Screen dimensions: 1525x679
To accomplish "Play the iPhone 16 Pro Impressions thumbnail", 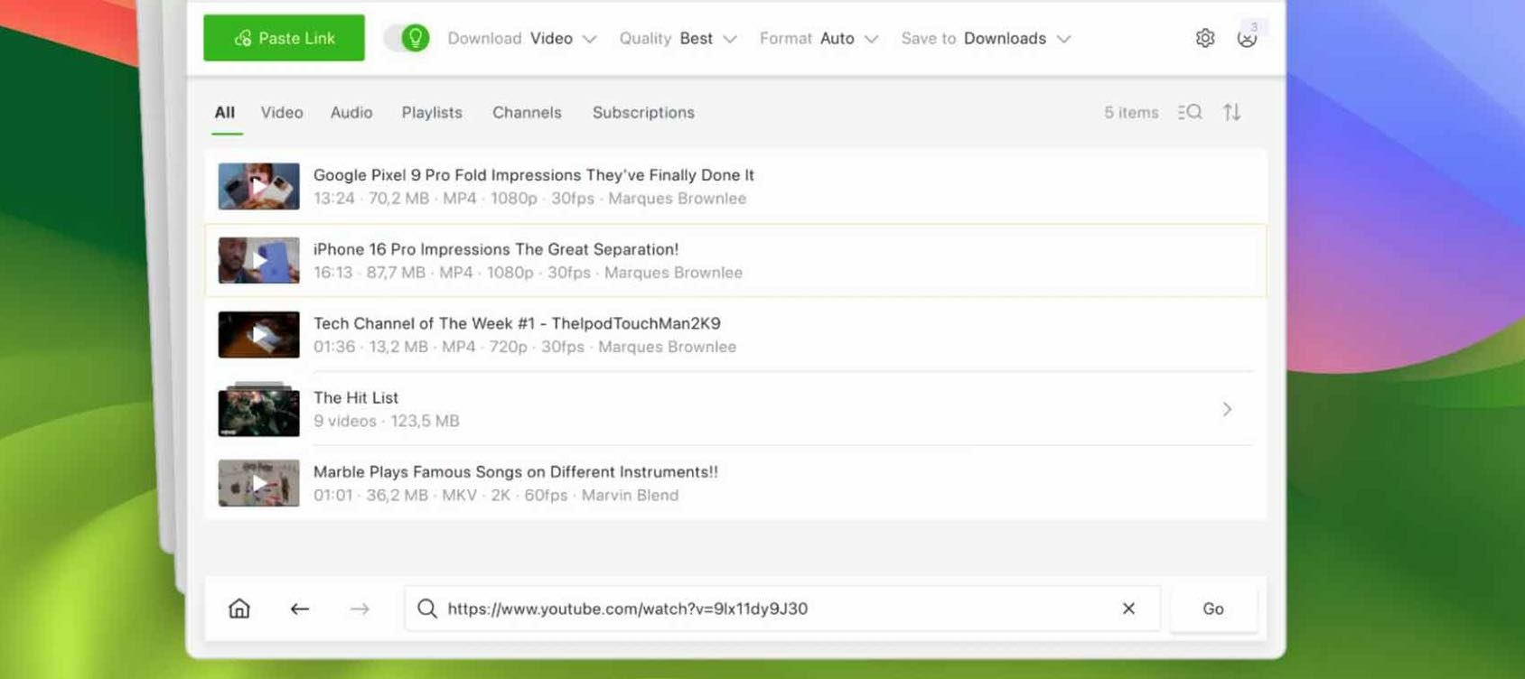I will click(259, 260).
